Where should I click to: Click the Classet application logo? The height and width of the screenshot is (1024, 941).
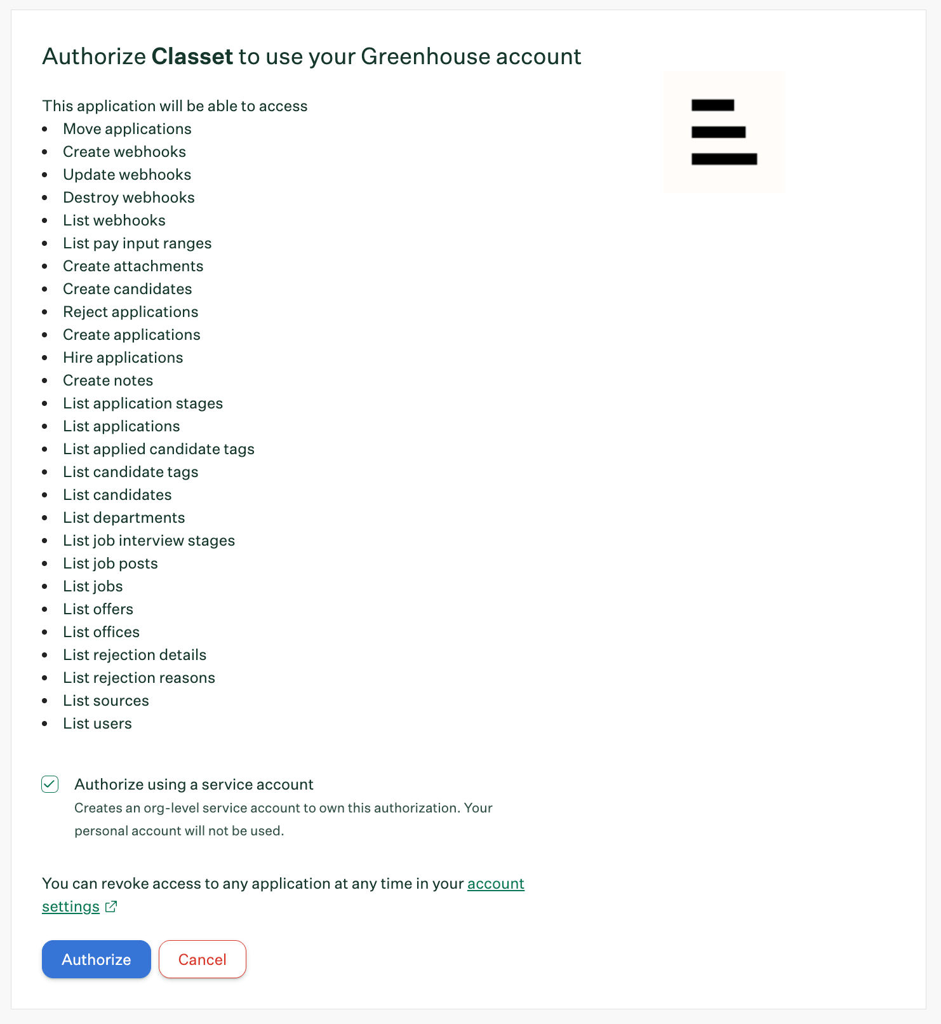[x=724, y=132]
